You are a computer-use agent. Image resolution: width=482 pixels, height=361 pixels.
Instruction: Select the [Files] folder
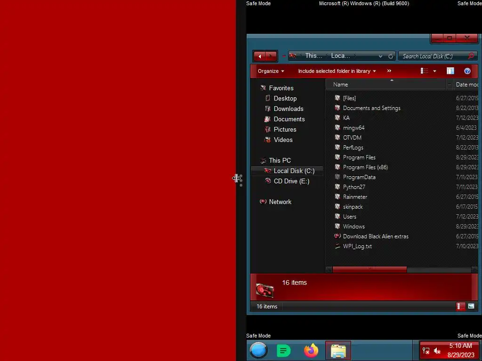(349, 98)
